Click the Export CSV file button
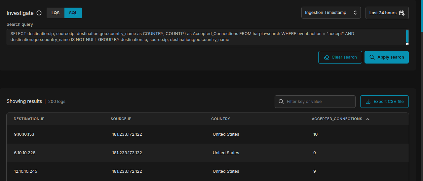This screenshot has width=423, height=181. tap(384, 102)
